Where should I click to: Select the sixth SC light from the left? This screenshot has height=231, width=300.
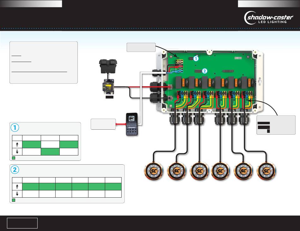click(266, 171)
